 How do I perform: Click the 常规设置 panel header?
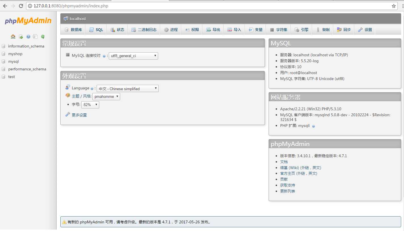coord(163,43)
